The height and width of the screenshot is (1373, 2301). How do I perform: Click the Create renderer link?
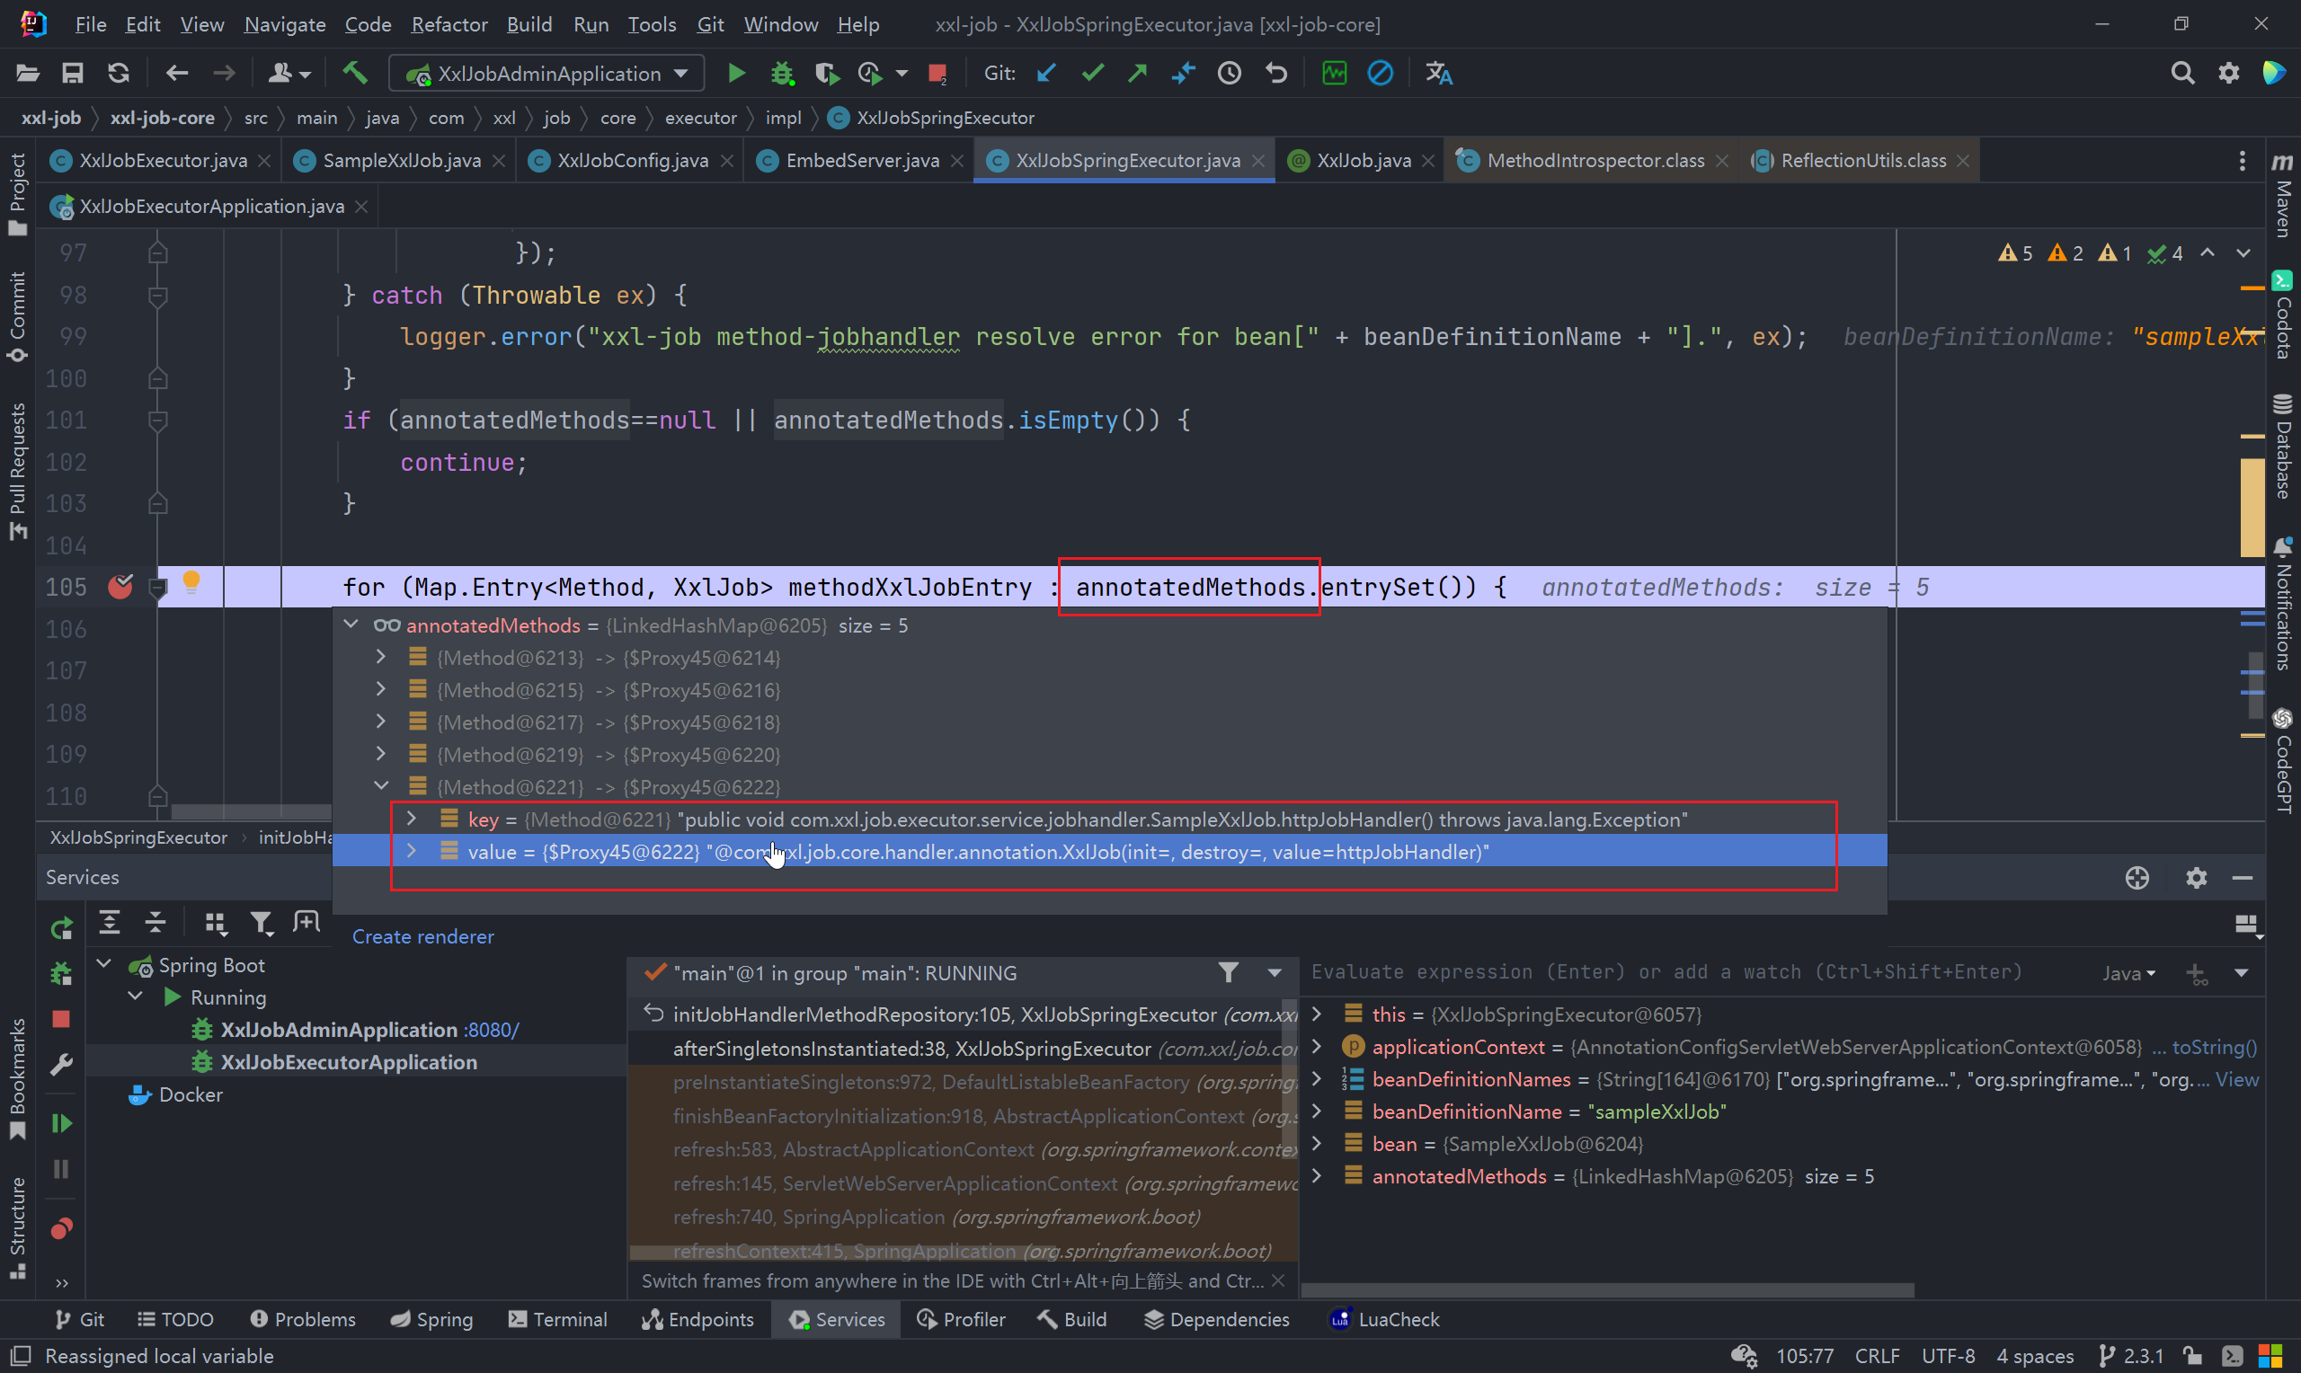[422, 936]
